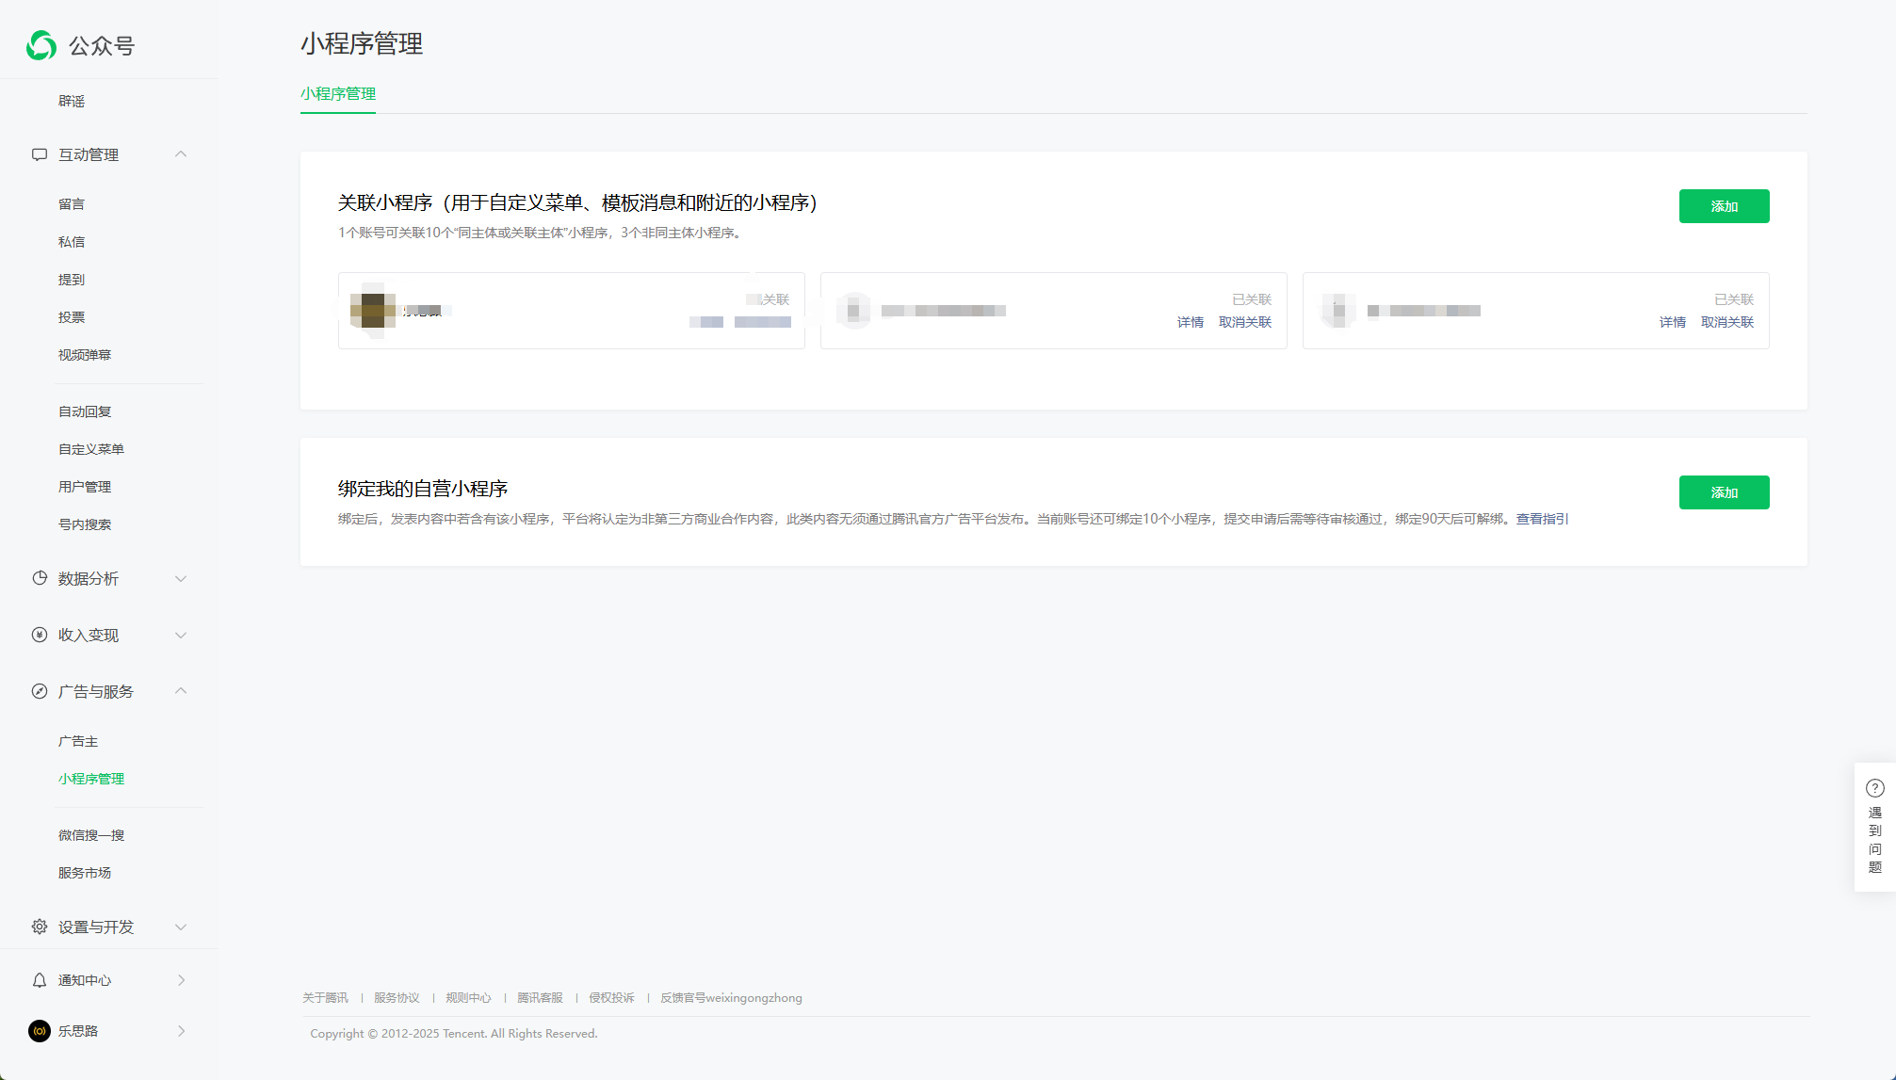Collapse the 互动管理 section chevron
The height and width of the screenshot is (1080, 1896).
[181, 154]
